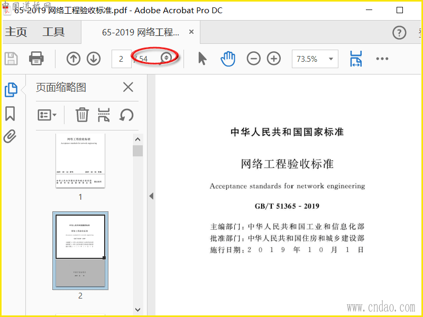Select the page 1 thumbnail
Viewport: 423px width, 317px height.
[80, 161]
